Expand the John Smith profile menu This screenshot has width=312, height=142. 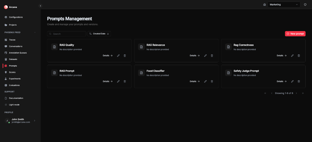[34, 121]
